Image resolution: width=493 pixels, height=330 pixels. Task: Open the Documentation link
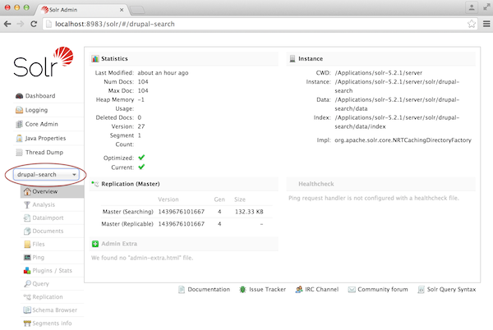pos(209,290)
